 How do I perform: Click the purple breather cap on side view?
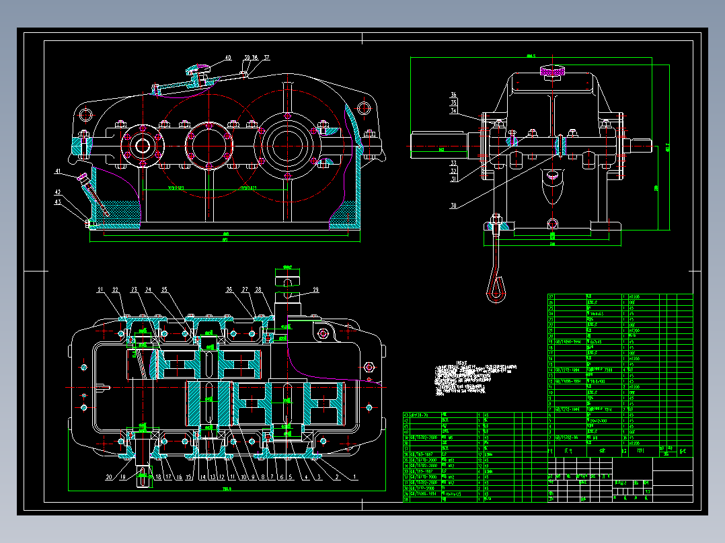point(552,71)
